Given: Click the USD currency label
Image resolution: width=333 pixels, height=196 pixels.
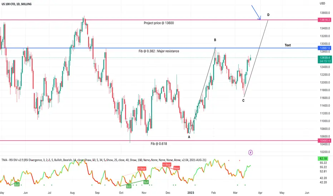Looking at the screenshot, I should 322,4.
